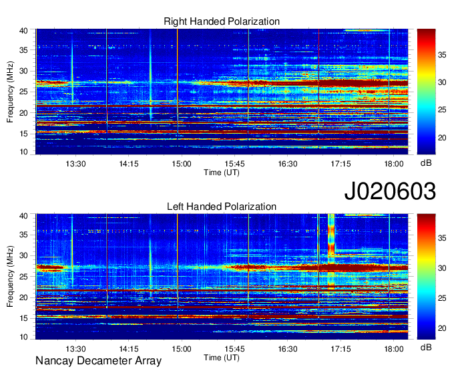Image resolution: width=454 pixels, height=369 pixels.
Task: Click the 30 dB mark on Left Handed colorbar
Action: pyautogui.click(x=442, y=268)
